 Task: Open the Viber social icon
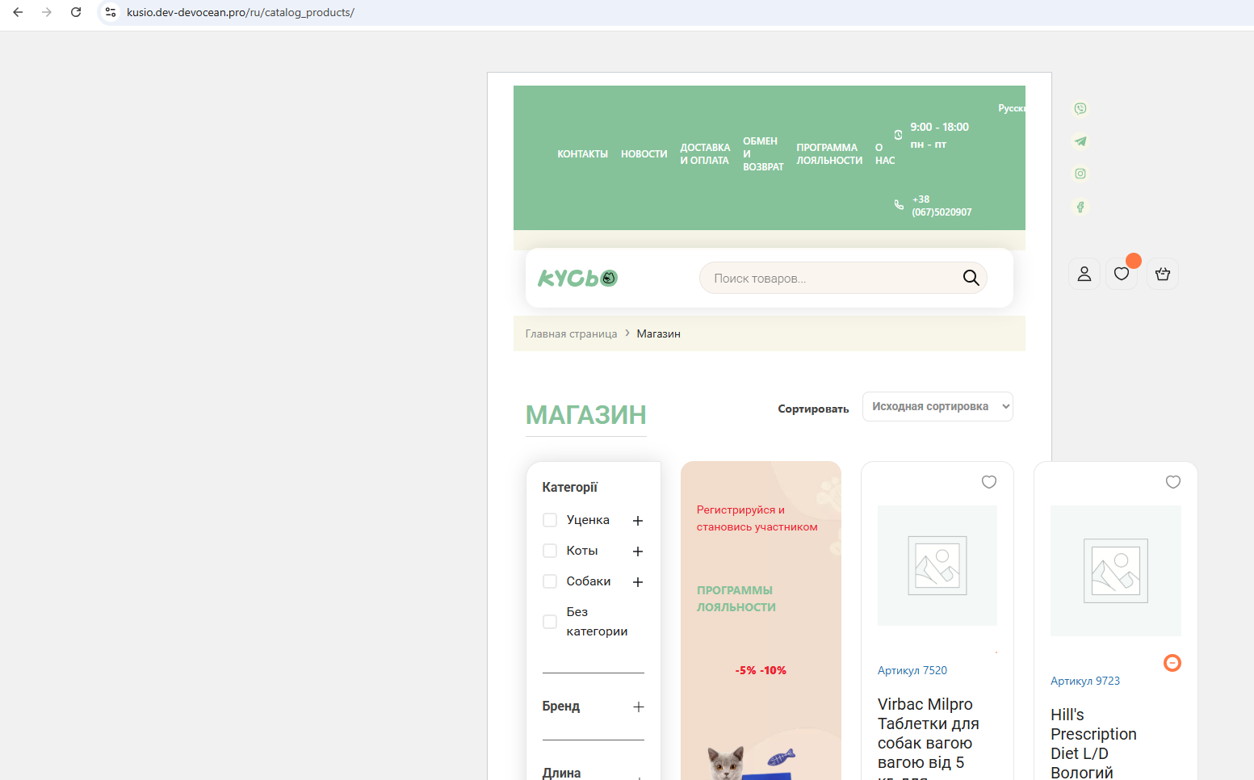1080,108
